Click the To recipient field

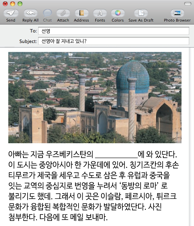click(114, 31)
